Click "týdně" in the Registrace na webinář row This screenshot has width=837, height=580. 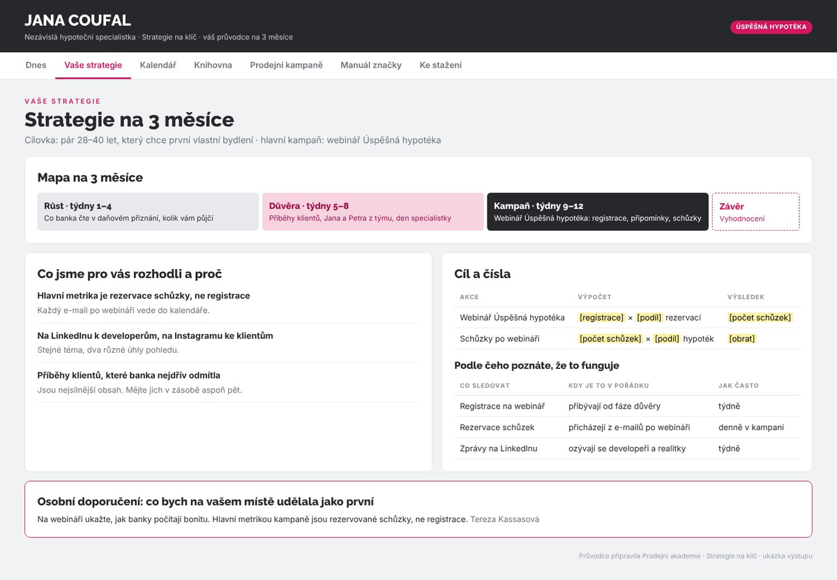(x=730, y=406)
